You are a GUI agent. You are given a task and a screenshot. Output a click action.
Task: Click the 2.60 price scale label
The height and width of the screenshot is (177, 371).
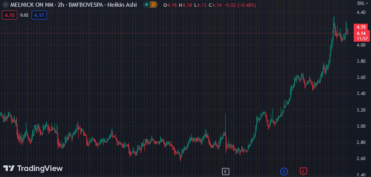coord(361,159)
